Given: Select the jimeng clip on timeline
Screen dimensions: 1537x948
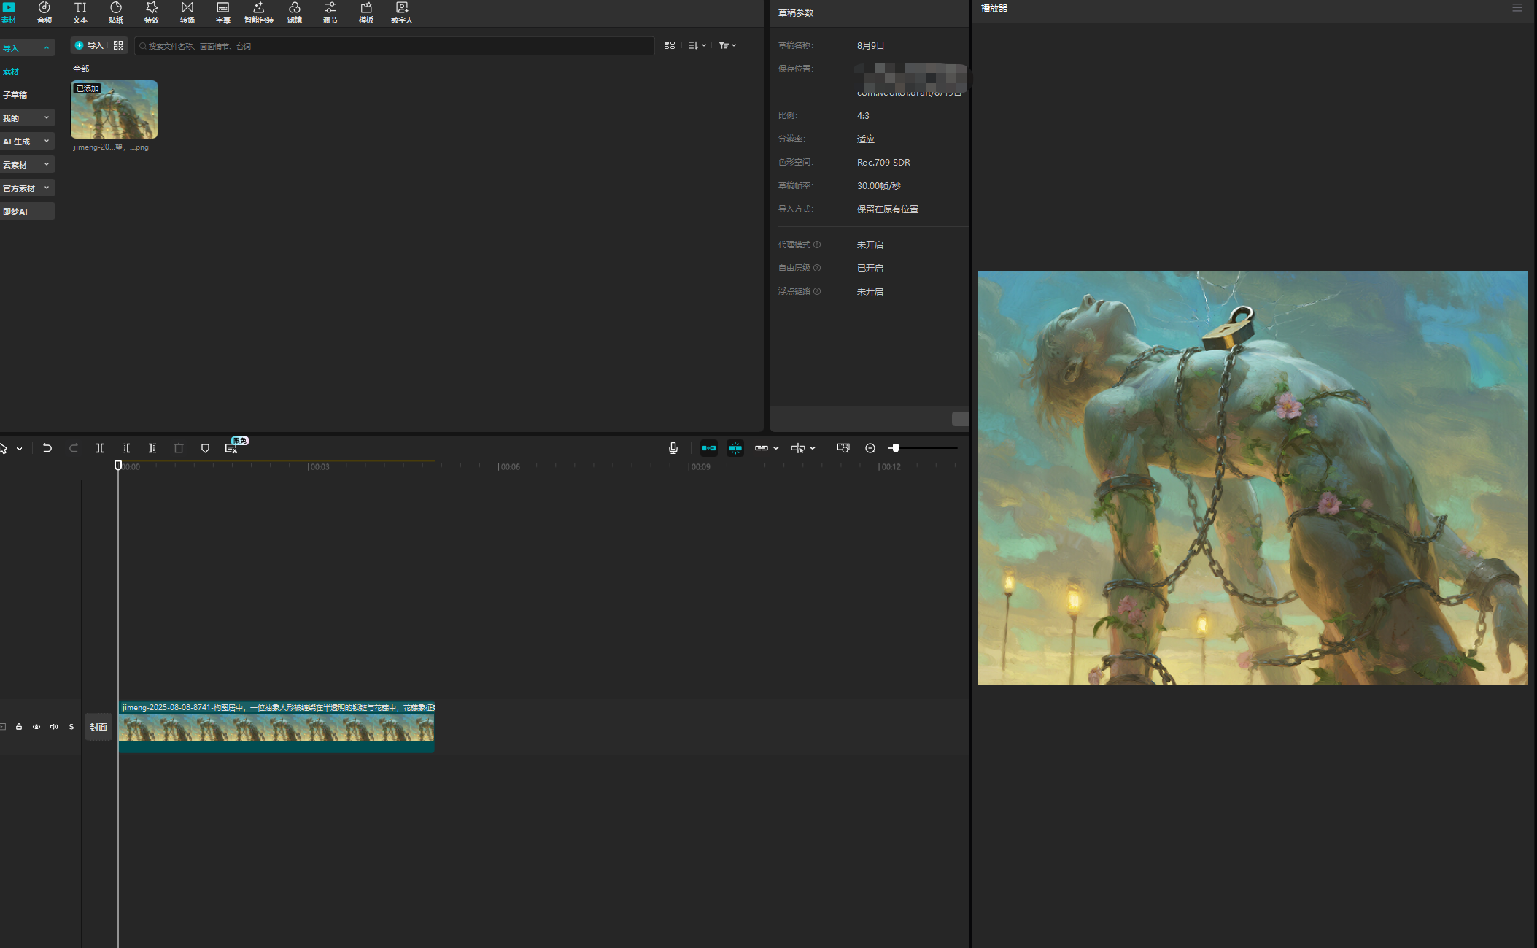Looking at the screenshot, I should [276, 727].
